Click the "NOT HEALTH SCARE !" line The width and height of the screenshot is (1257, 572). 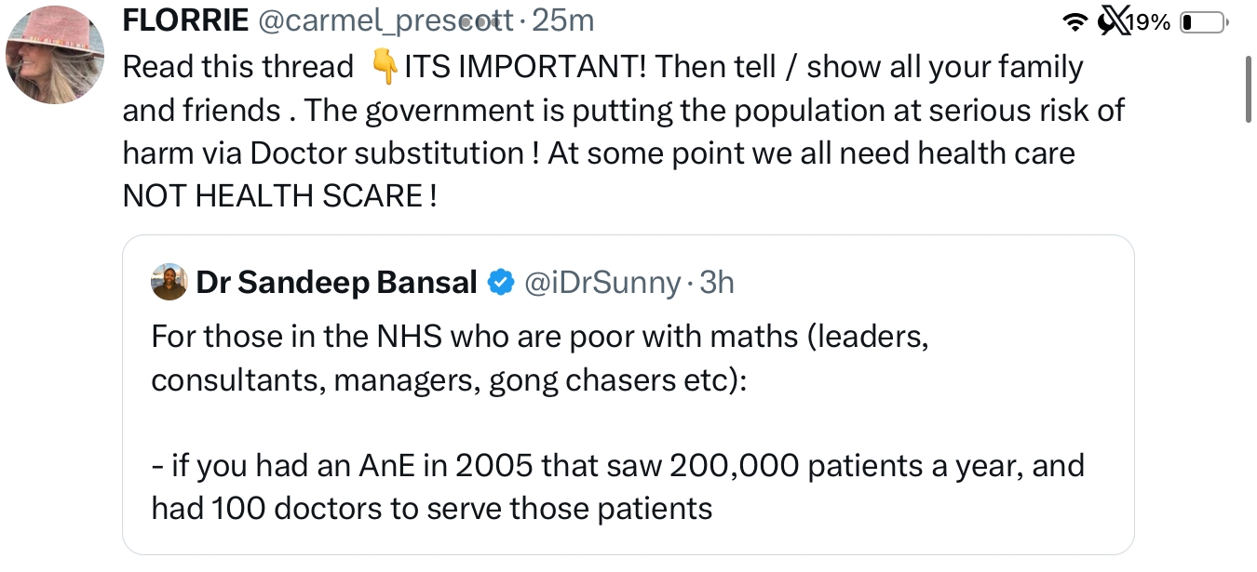click(279, 195)
